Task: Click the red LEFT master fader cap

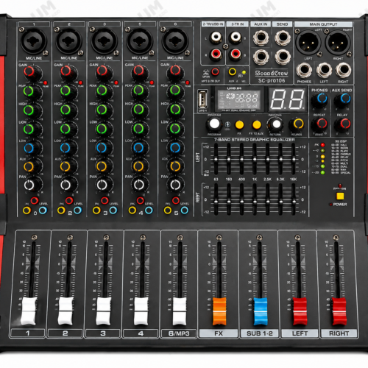Action: 300,311
